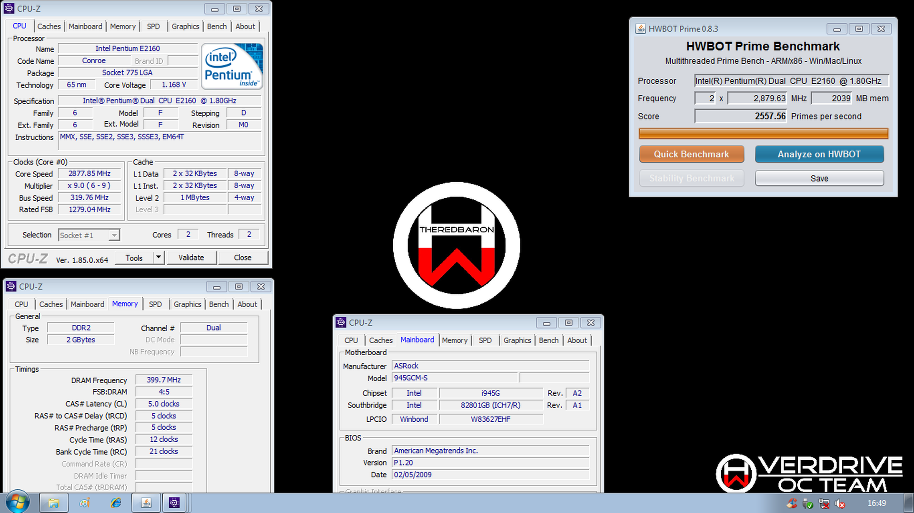
Task: Open Windows Explorer from the taskbar
Action: [x=53, y=503]
